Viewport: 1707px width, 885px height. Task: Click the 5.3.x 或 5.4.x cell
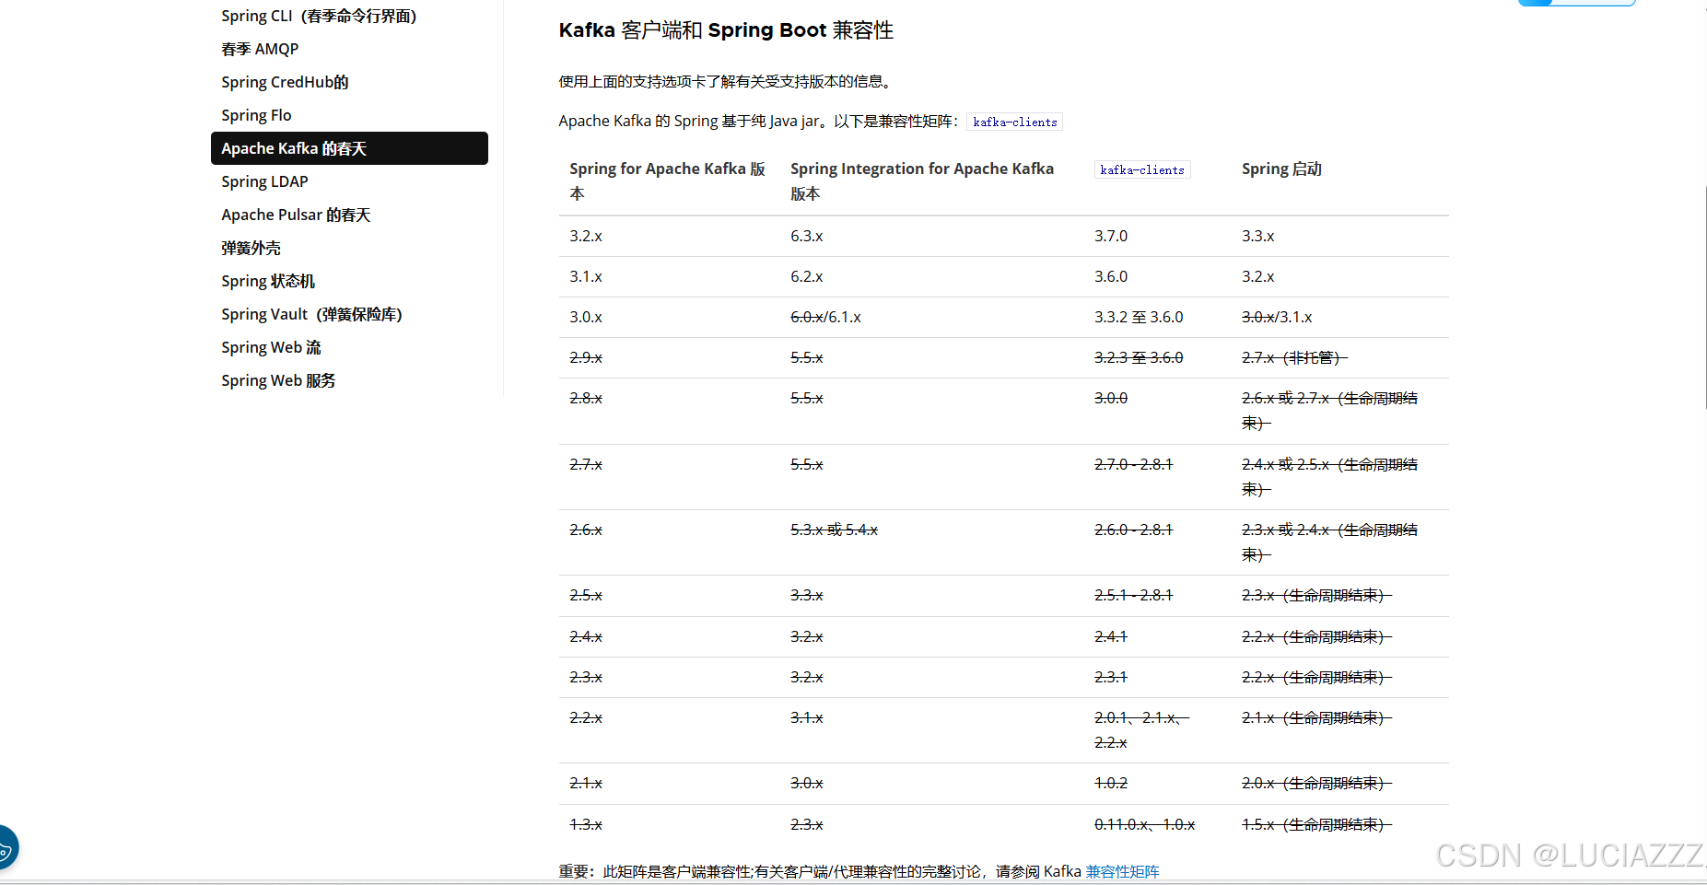tap(834, 530)
